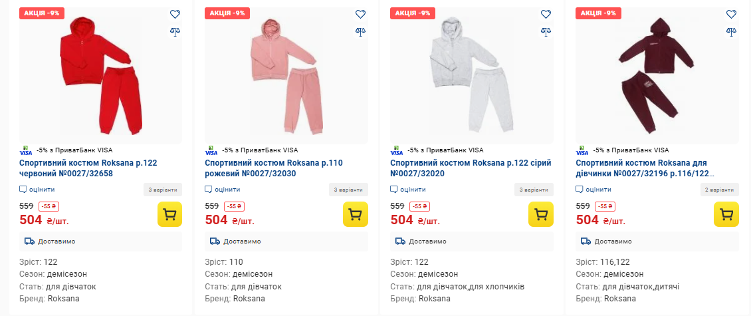
Task: Put grey tracksuit in the cart
Action: tap(540, 214)
